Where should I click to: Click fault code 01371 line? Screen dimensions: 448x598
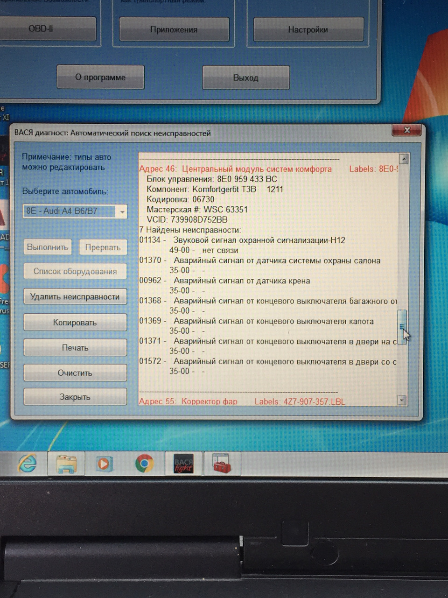pos(268,341)
